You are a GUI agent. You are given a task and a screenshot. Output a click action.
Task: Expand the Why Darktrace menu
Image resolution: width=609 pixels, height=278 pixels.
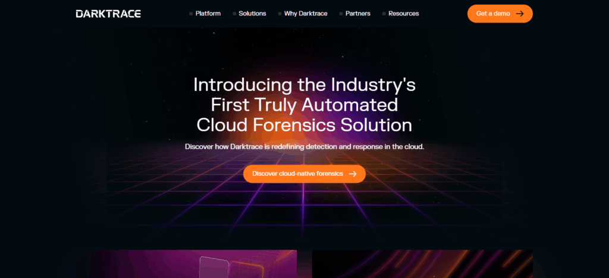[x=306, y=14]
